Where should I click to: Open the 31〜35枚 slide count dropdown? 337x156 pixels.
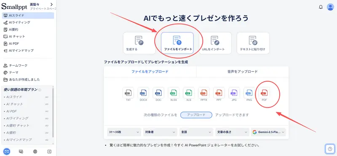pos(124,132)
